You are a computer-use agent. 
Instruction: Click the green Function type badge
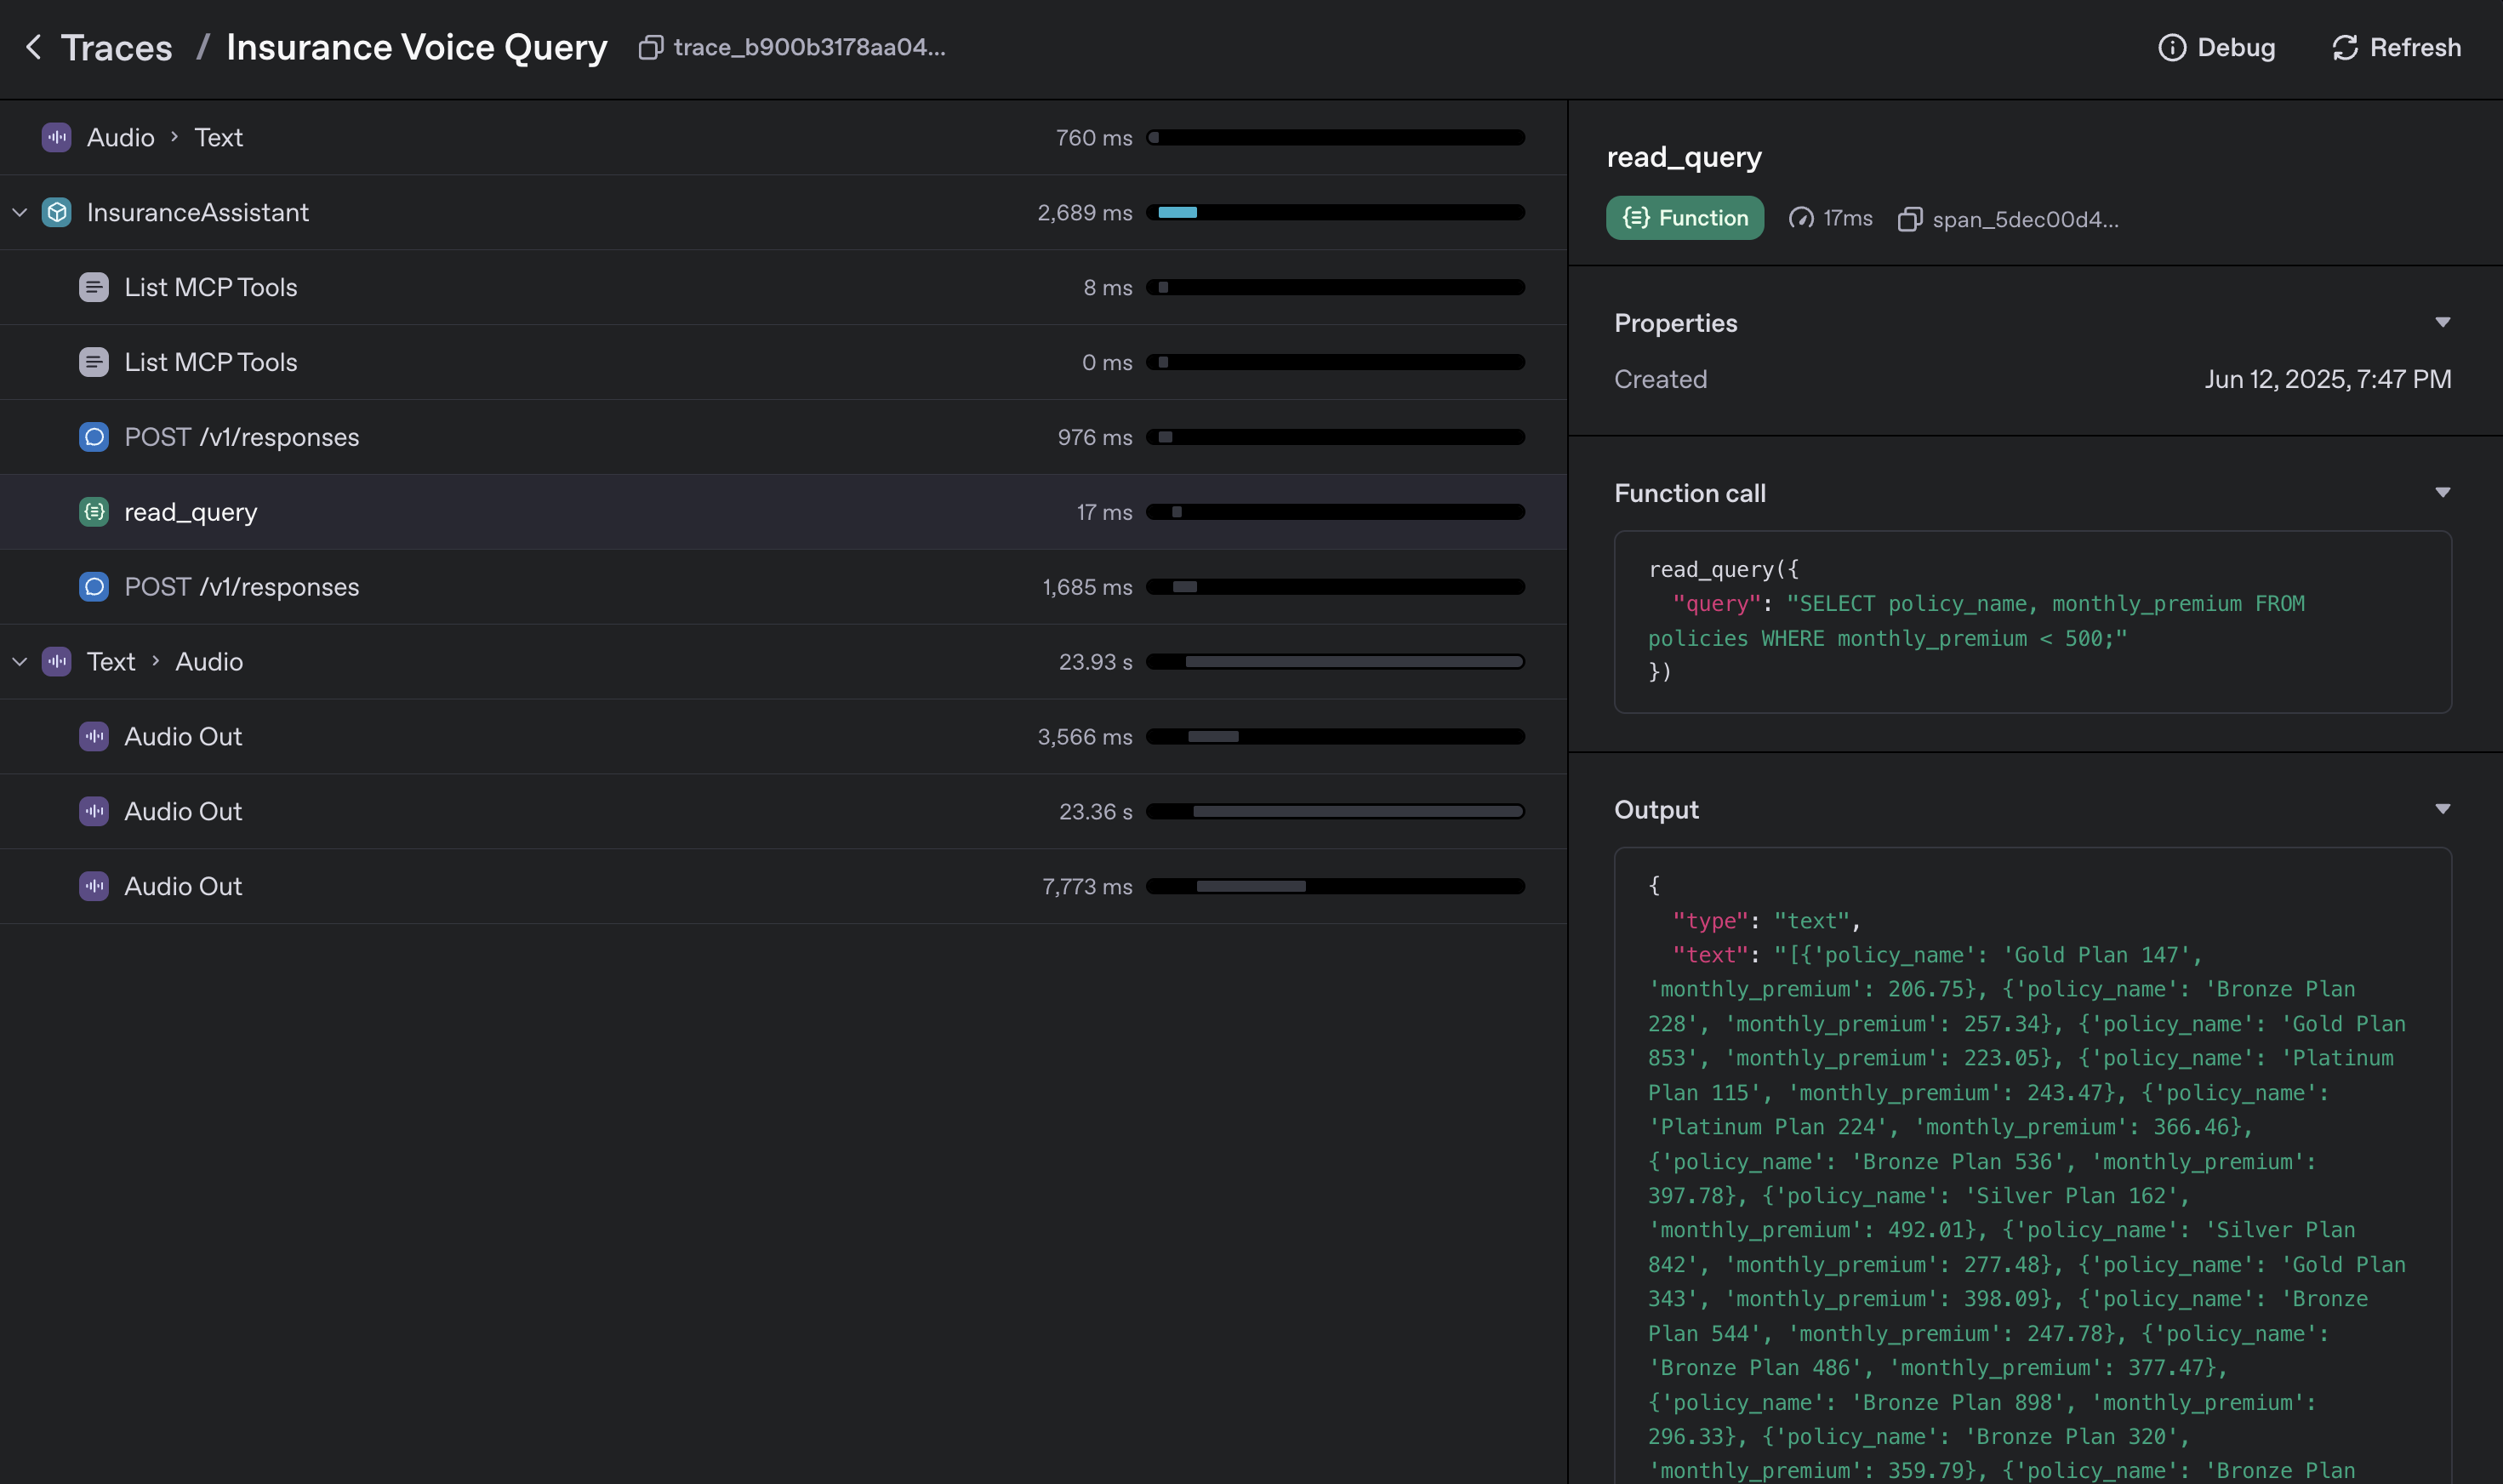tap(1685, 218)
